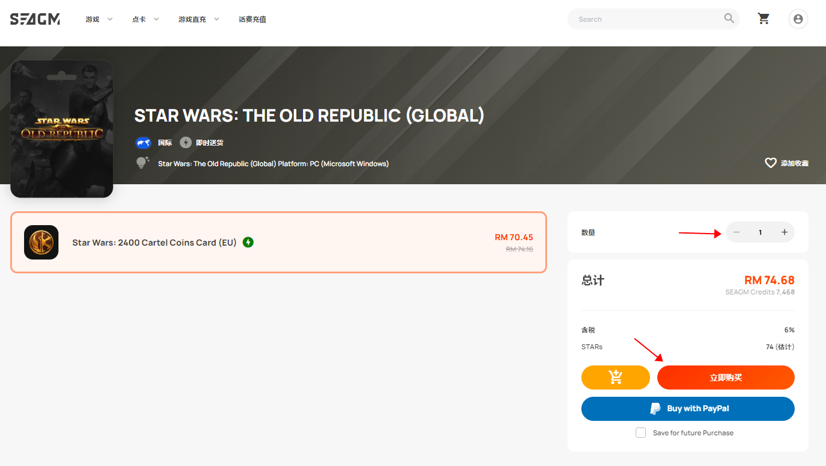Click the STARs label
The width and height of the screenshot is (826, 466).
[x=592, y=347]
